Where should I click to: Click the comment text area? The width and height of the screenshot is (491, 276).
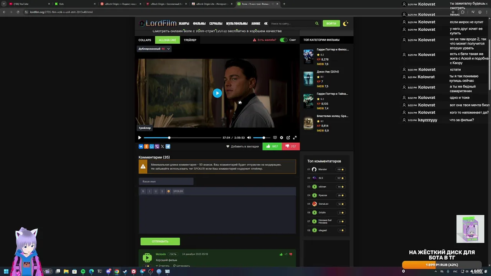217,214
